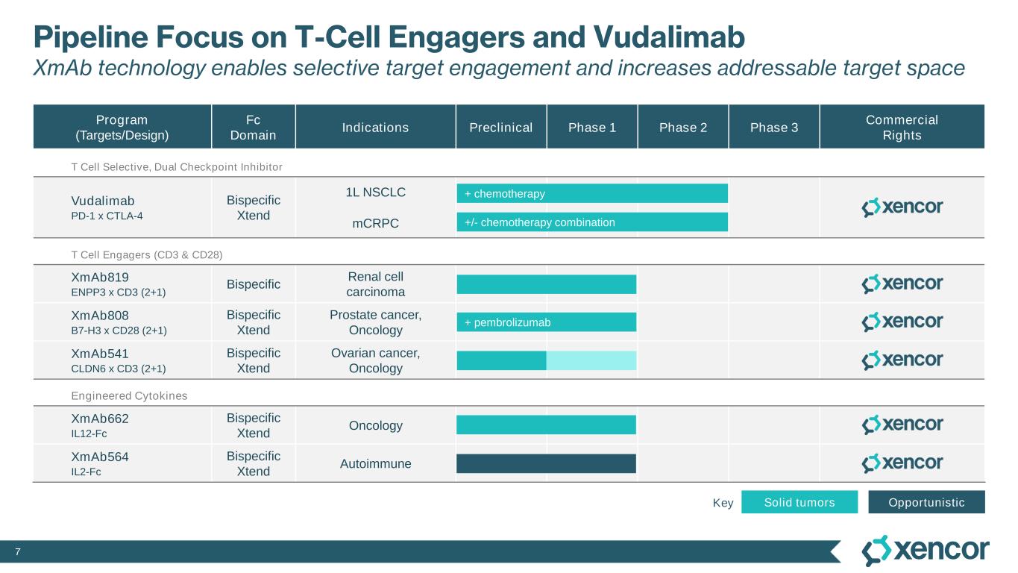The image size is (1018, 573).
Task: Click the Xencor logo in the XmAb564 row
Action: point(902,463)
